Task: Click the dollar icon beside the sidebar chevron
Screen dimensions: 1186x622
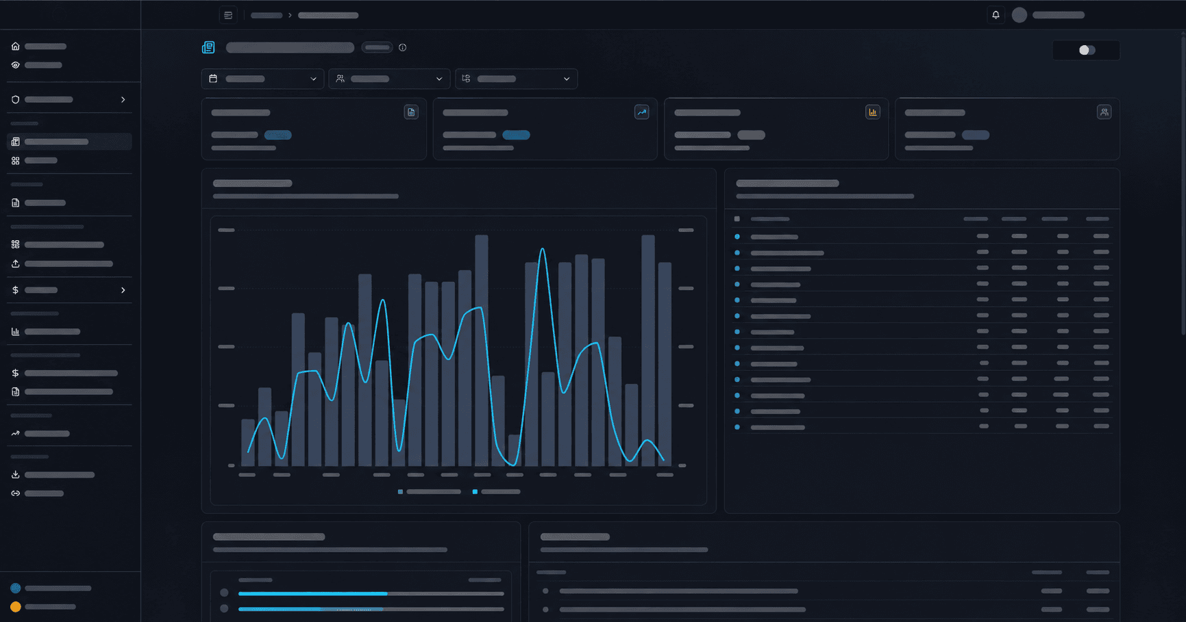Action: 16,290
